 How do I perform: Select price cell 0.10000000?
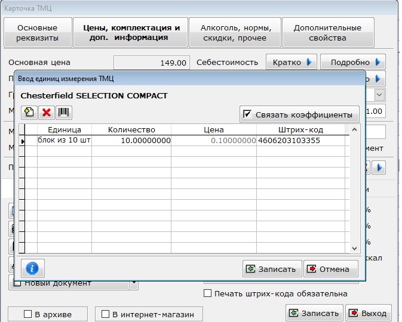(x=214, y=140)
